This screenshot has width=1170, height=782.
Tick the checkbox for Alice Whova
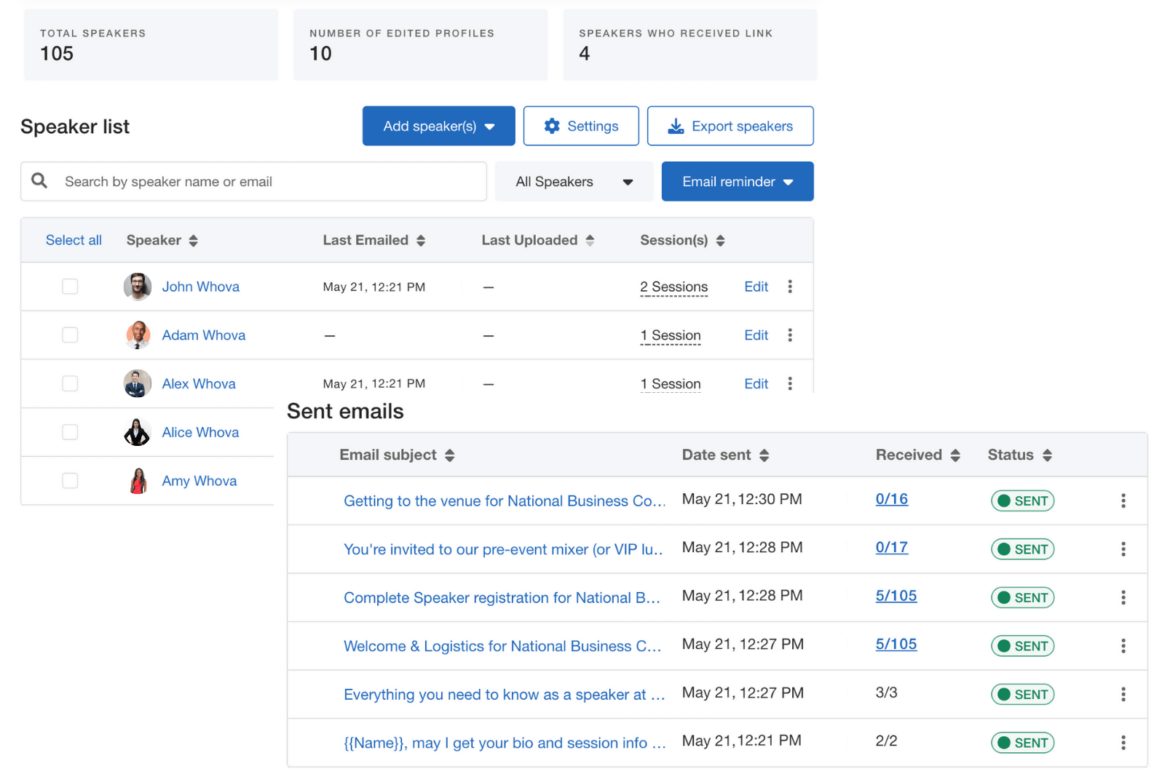tap(70, 432)
